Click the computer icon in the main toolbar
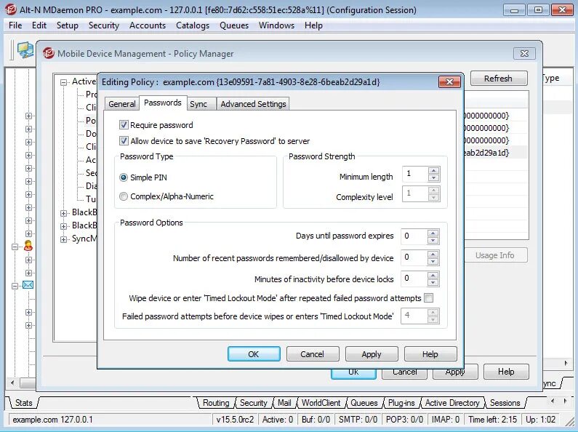 [x=25, y=50]
